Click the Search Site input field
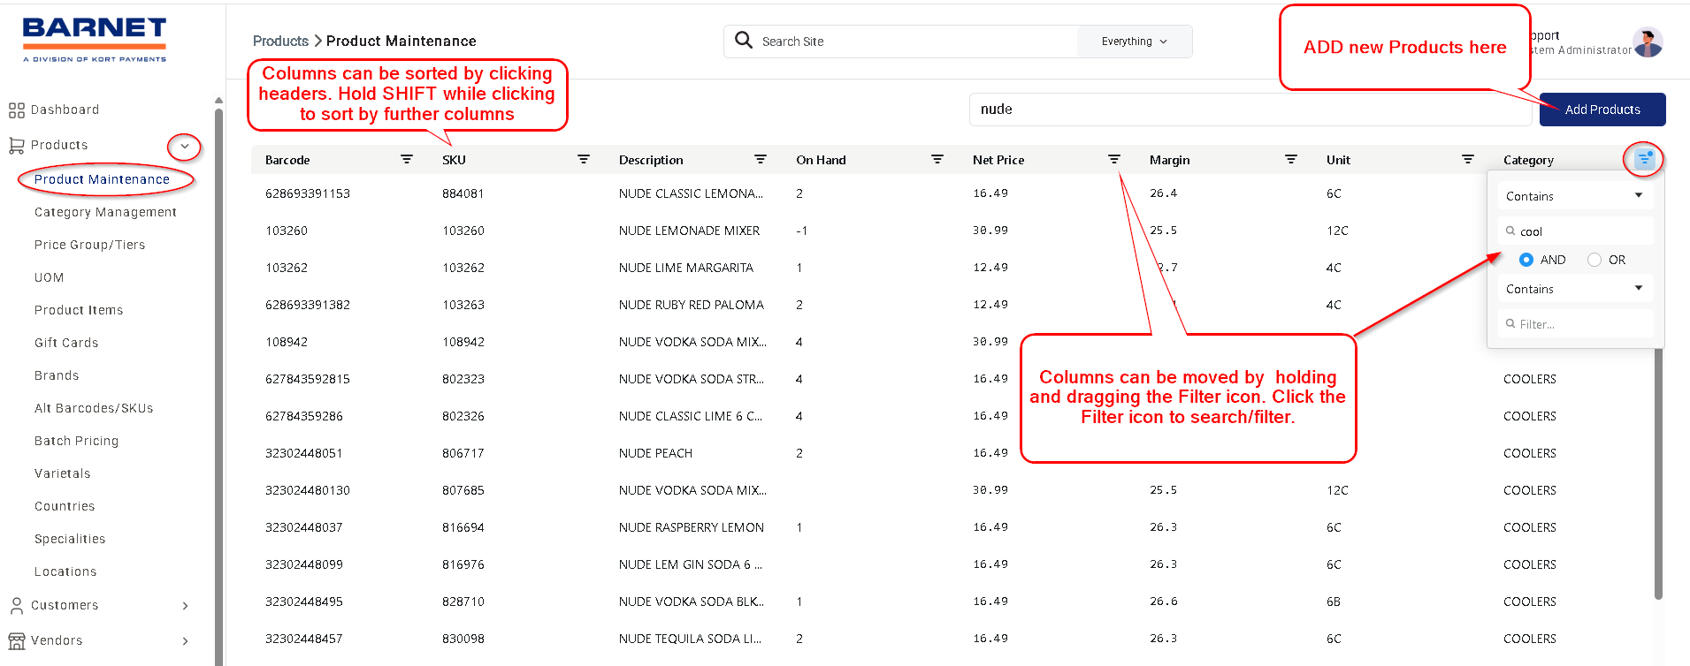1690x666 pixels. [x=900, y=42]
